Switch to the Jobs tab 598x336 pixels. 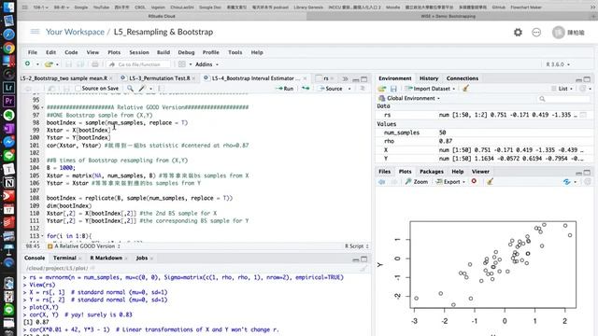141,258
